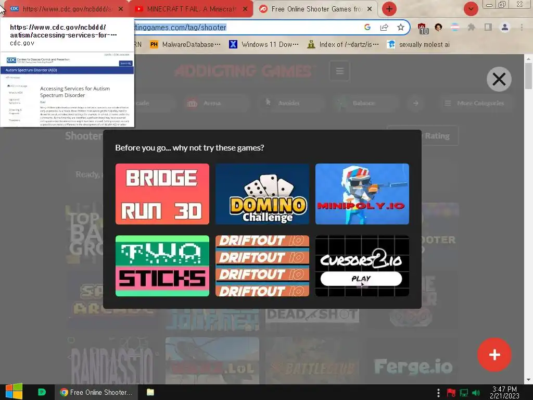
Task: Open the Bridge Run 3D game
Action: coord(162,194)
